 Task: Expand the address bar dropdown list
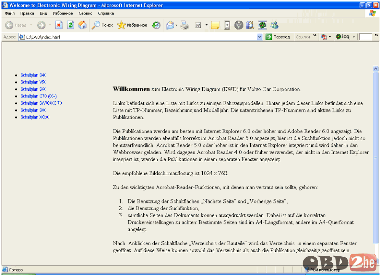(260, 37)
